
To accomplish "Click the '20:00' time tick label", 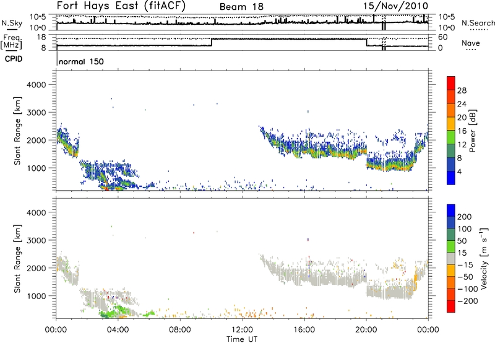I will tap(366, 330).
